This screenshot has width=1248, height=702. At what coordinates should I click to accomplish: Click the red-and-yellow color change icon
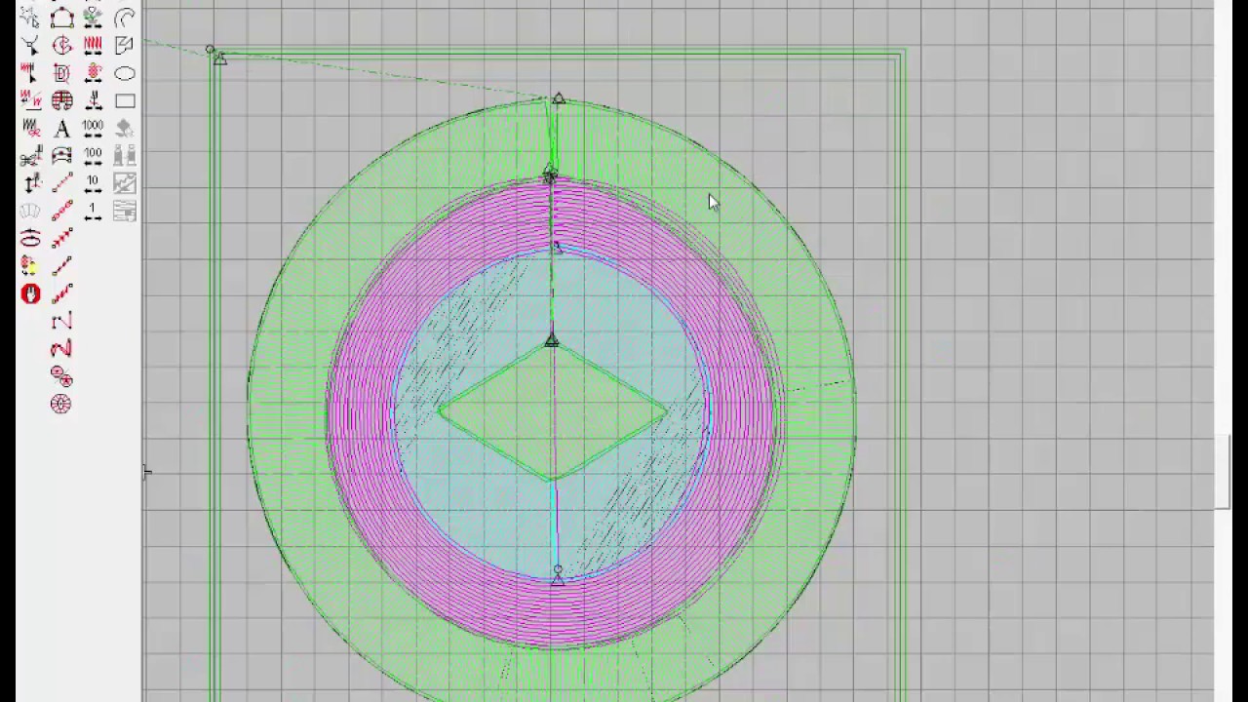point(30,265)
